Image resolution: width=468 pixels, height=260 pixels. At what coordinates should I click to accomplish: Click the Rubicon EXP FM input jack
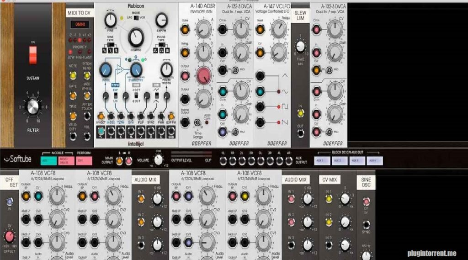[x=171, y=116]
